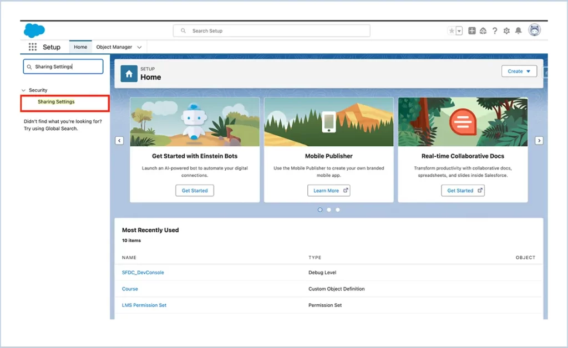Viewport: 568px width, 348px height.
Task: Click the Debug Level type cell
Action: [x=322, y=273]
